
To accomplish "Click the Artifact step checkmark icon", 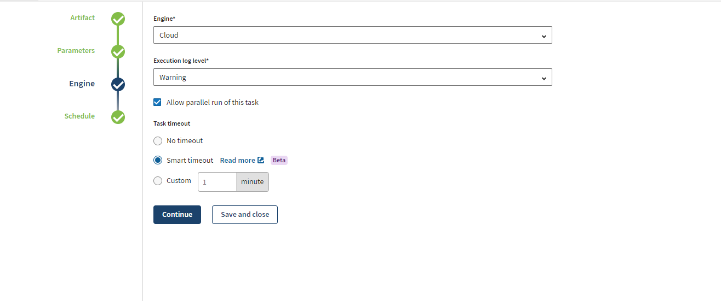I will (118, 19).
